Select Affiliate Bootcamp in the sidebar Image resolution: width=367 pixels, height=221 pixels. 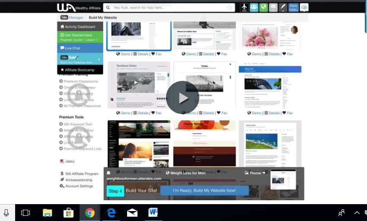(80, 70)
